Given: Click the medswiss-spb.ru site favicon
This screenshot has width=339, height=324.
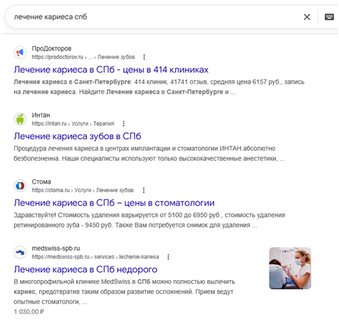Looking at the screenshot, I should [20, 252].
